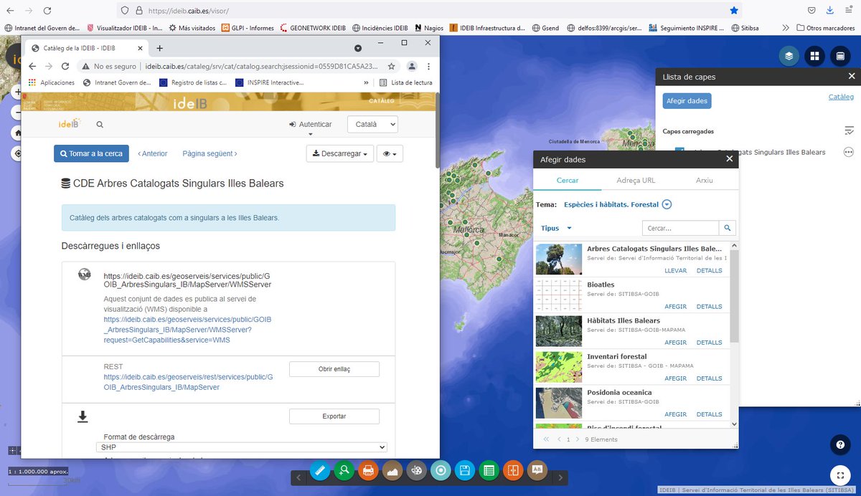Screen dimensions: 861x496
Task: Open the layer list stack icon
Action: pyautogui.click(x=789, y=56)
